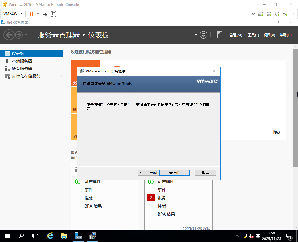
Task: Click 隐藏 to hide welcome tile
Action: (277, 132)
